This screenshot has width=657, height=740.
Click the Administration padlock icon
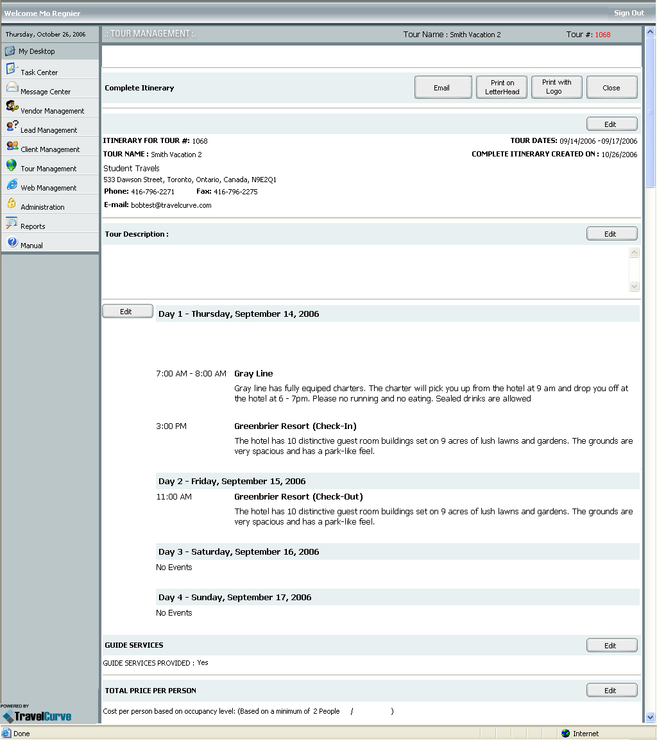click(x=12, y=203)
